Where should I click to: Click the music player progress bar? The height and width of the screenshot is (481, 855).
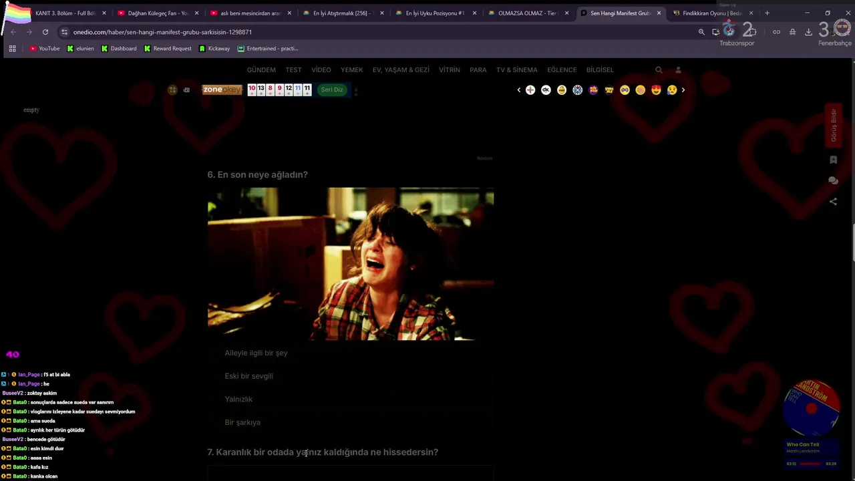click(812, 464)
